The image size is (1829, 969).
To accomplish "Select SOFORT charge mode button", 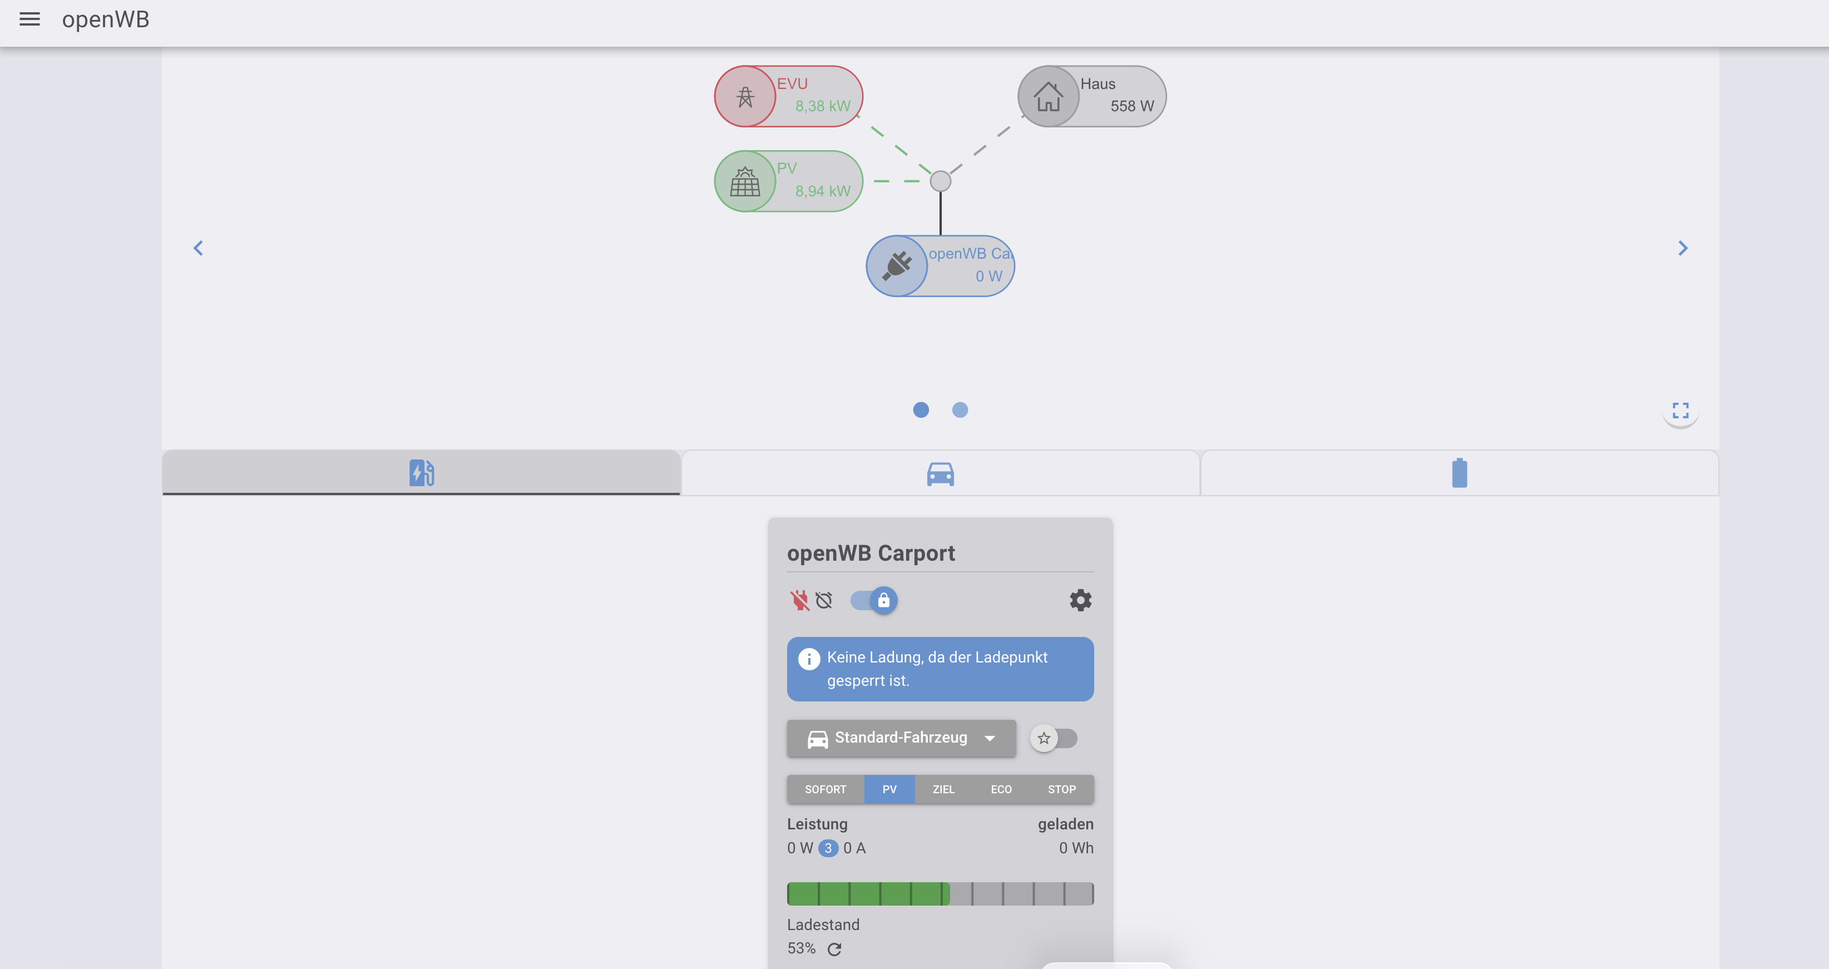I will click(825, 789).
